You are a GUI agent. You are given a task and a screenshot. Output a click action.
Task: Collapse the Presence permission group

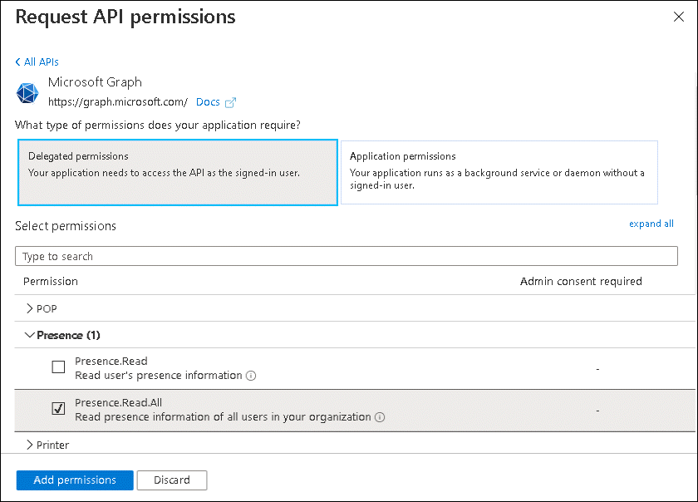(30, 335)
